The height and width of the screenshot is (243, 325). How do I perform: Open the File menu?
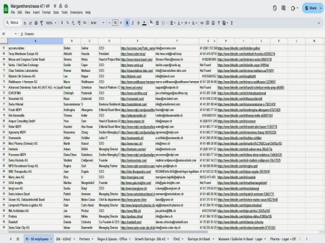(x=13, y=13)
